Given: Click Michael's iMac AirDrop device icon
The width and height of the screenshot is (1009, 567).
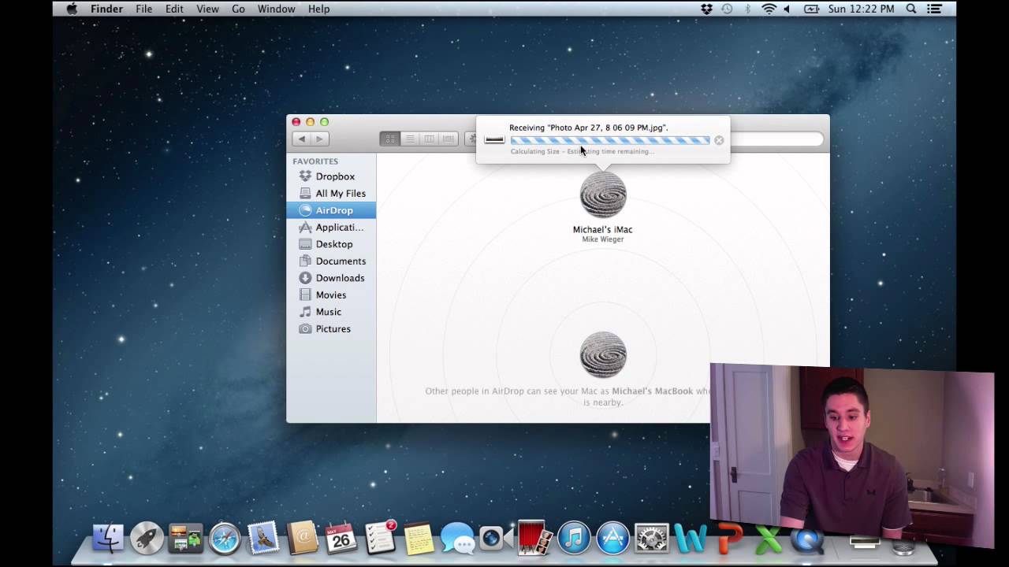Looking at the screenshot, I should point(603,195).
